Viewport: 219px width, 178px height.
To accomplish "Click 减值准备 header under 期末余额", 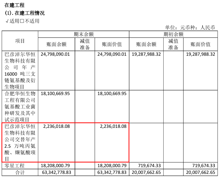I will click(85, 44).
